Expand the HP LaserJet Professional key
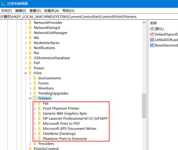This screenshot has width=178, height=150. [35, 119]
